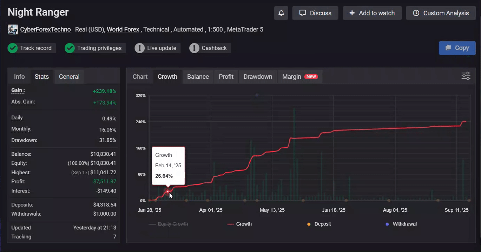The image size is (481, 252).
Task: Click the CyberForexTechno avatar thumbnail
Action: click(x=13, y=29)
